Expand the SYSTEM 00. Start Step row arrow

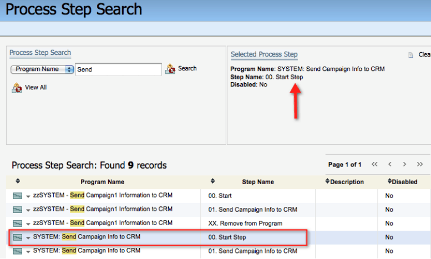[x=28, y=238]
